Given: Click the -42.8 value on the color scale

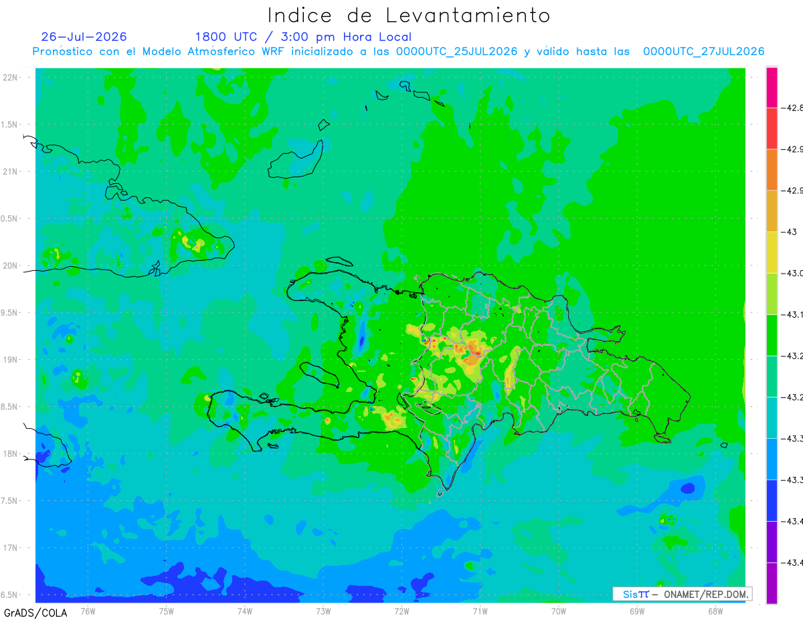Looking at the screenshot, I should (x=792, y=108).
